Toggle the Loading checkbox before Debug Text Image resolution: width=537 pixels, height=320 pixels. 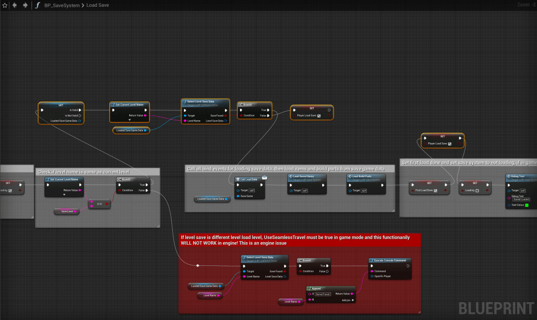point(476,190)
